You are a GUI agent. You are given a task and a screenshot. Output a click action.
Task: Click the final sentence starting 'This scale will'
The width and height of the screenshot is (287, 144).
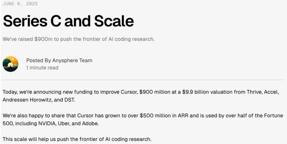pos(77,139)
